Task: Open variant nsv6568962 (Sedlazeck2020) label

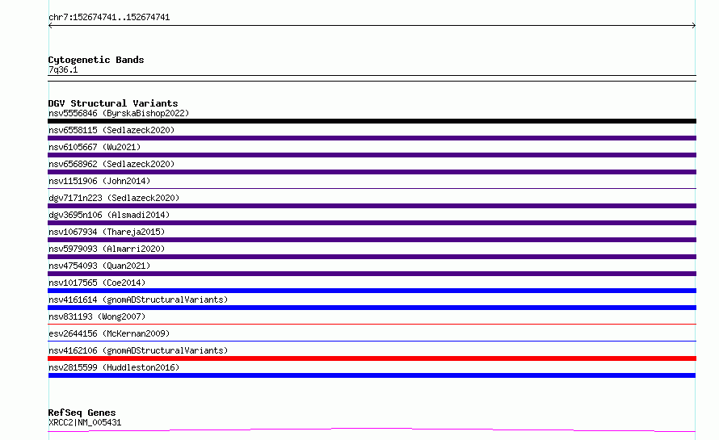Action: tap(111, 164)
